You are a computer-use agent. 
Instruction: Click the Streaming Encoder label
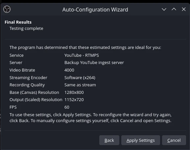click(28, 78)
